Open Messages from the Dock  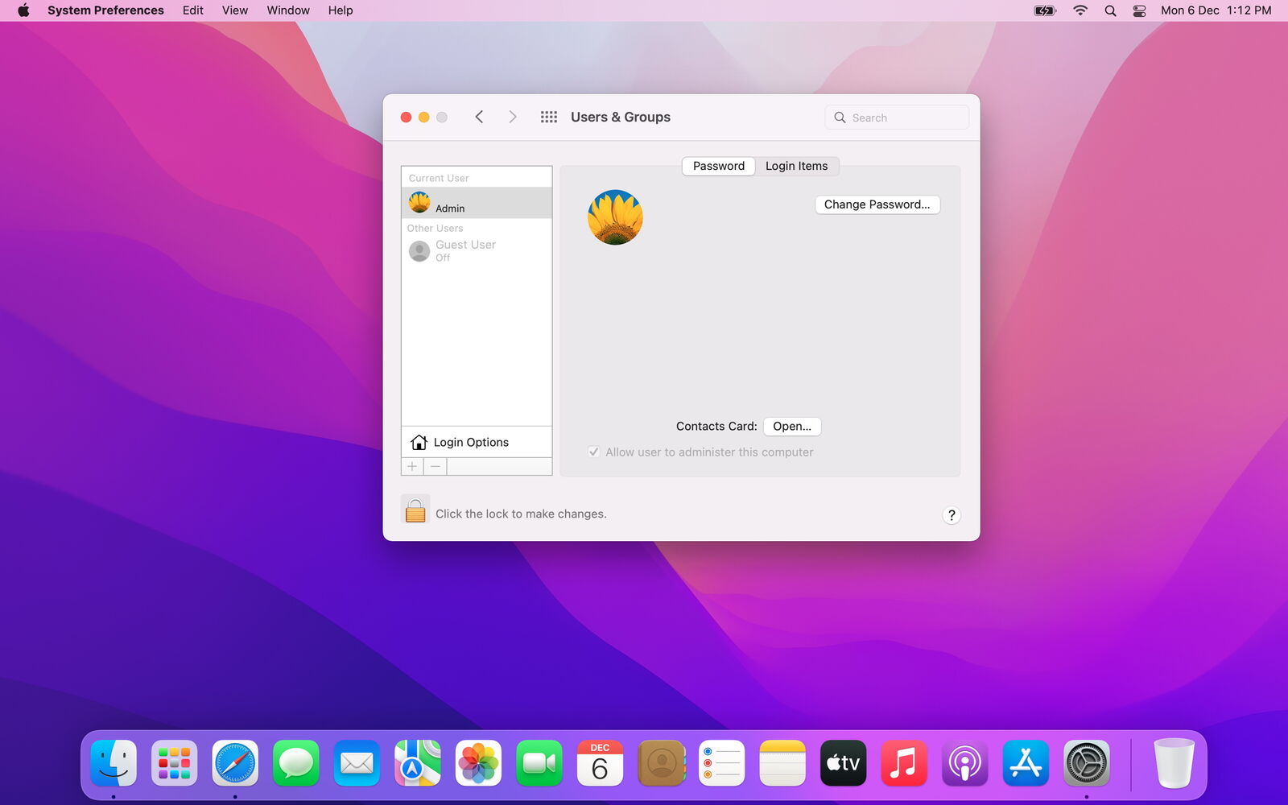pyautogui.click(x=296, y=763)
